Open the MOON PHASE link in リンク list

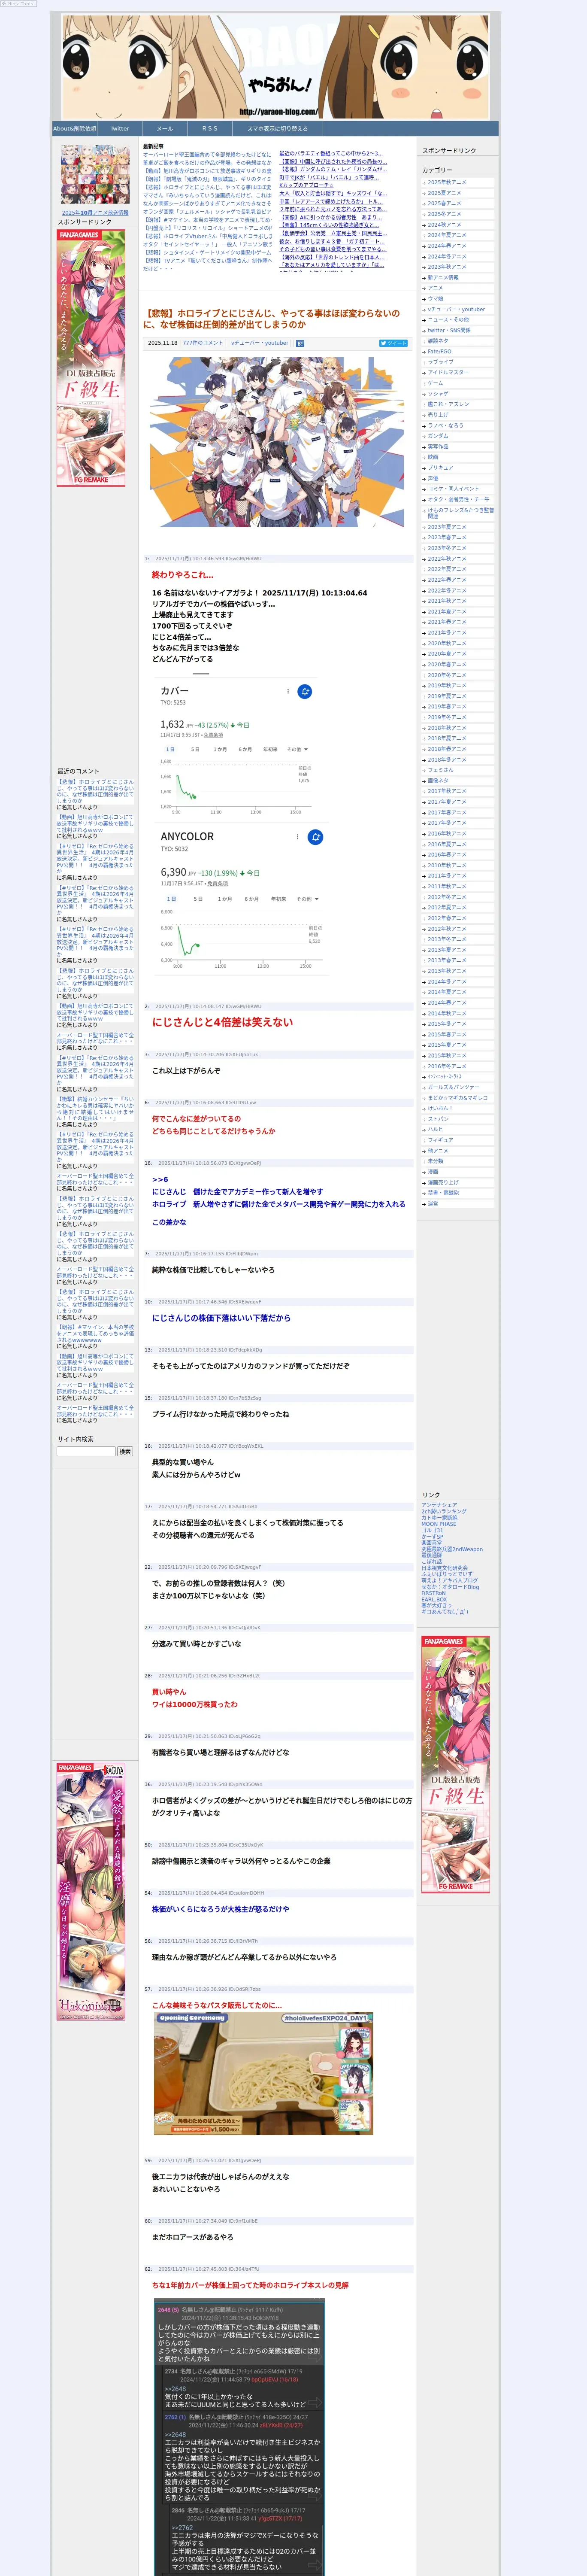[439, 1524]
